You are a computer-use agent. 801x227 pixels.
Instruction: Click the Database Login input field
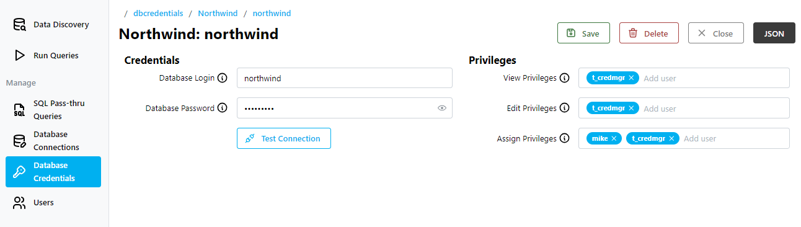[345, 78]
